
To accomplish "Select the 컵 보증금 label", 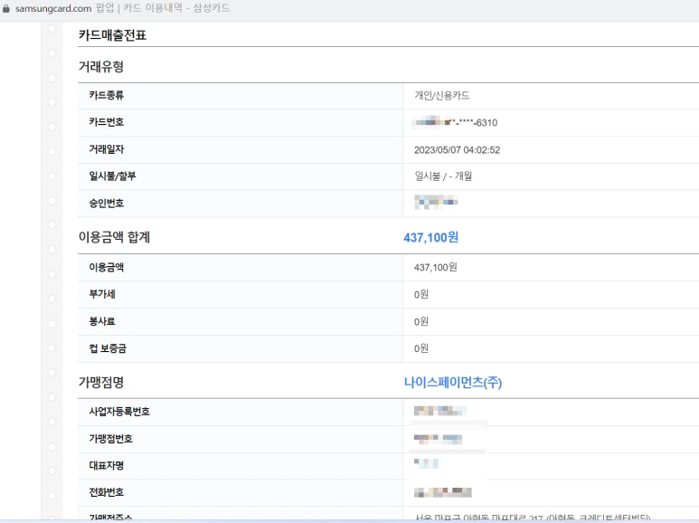I will 108,348.
